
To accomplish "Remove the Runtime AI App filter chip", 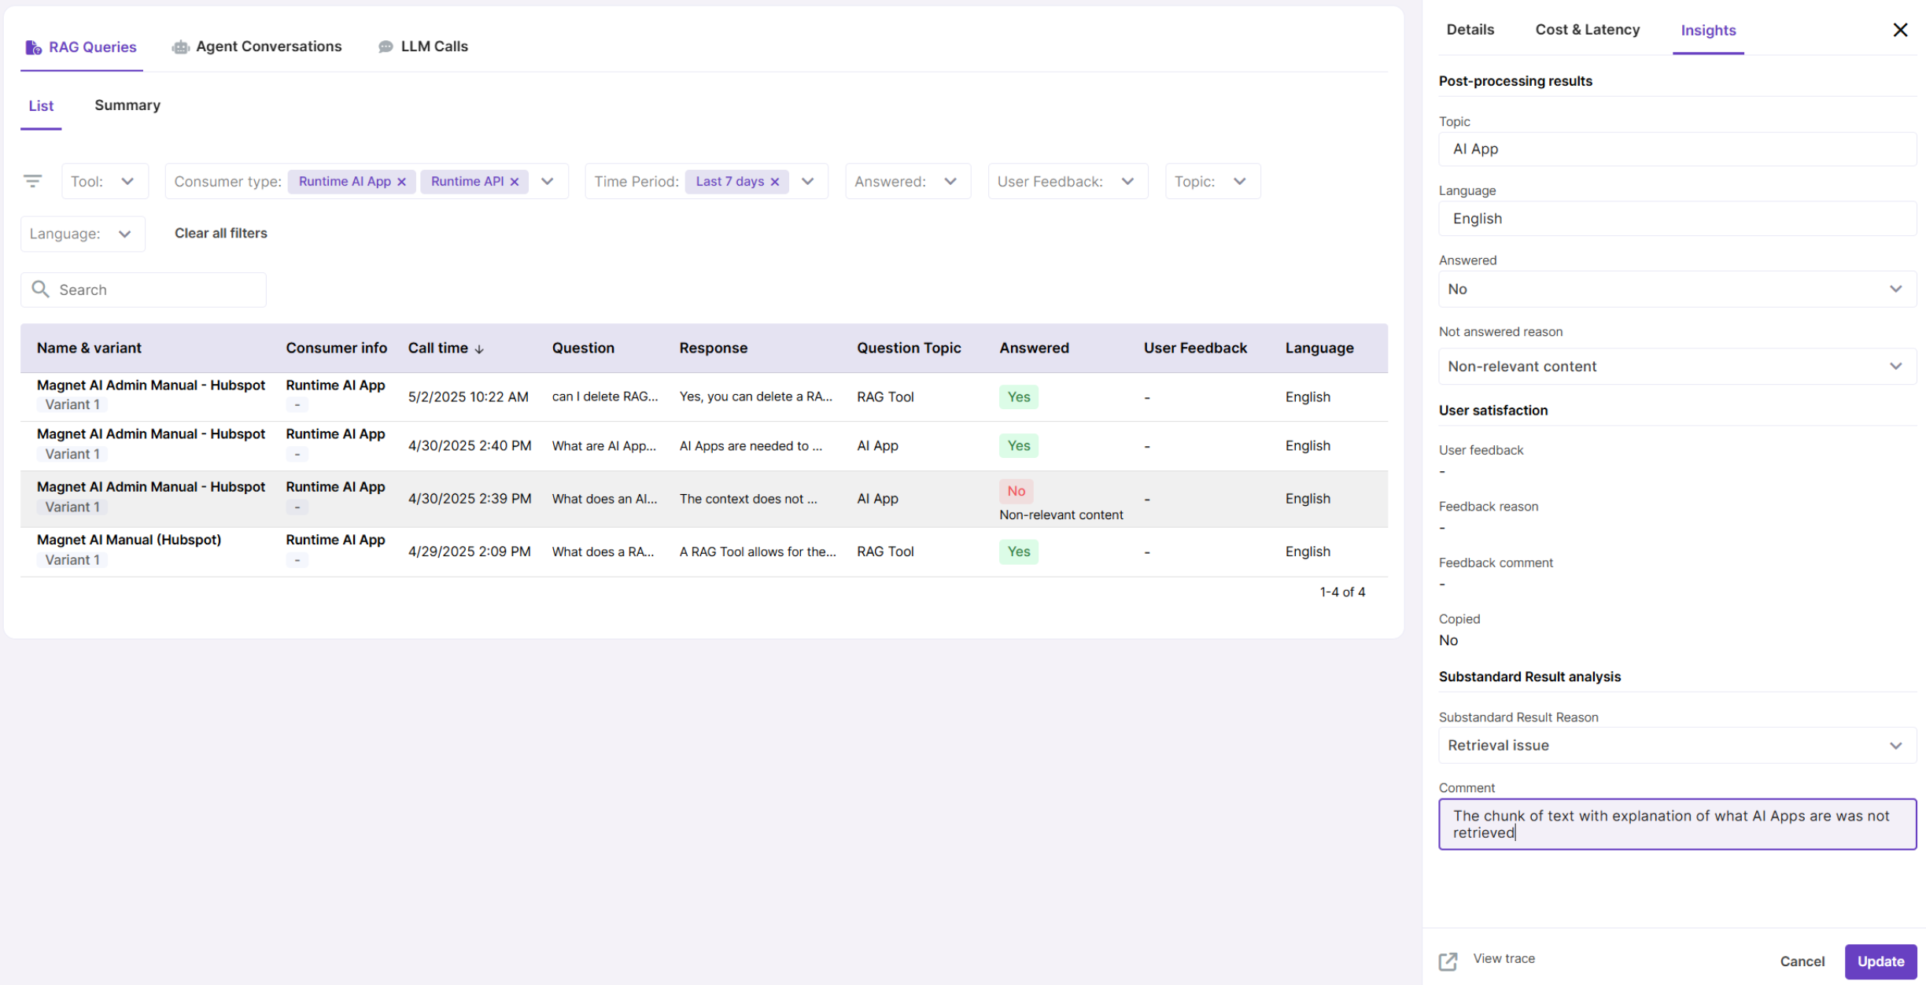I will click(x=401, y=182).
